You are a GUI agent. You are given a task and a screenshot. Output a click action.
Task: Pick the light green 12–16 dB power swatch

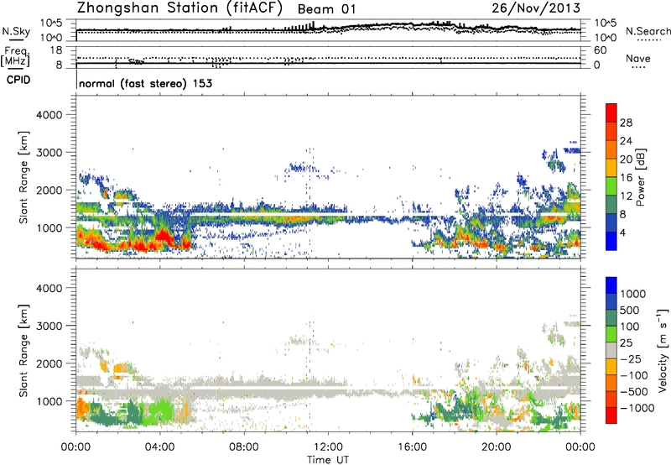611,186
